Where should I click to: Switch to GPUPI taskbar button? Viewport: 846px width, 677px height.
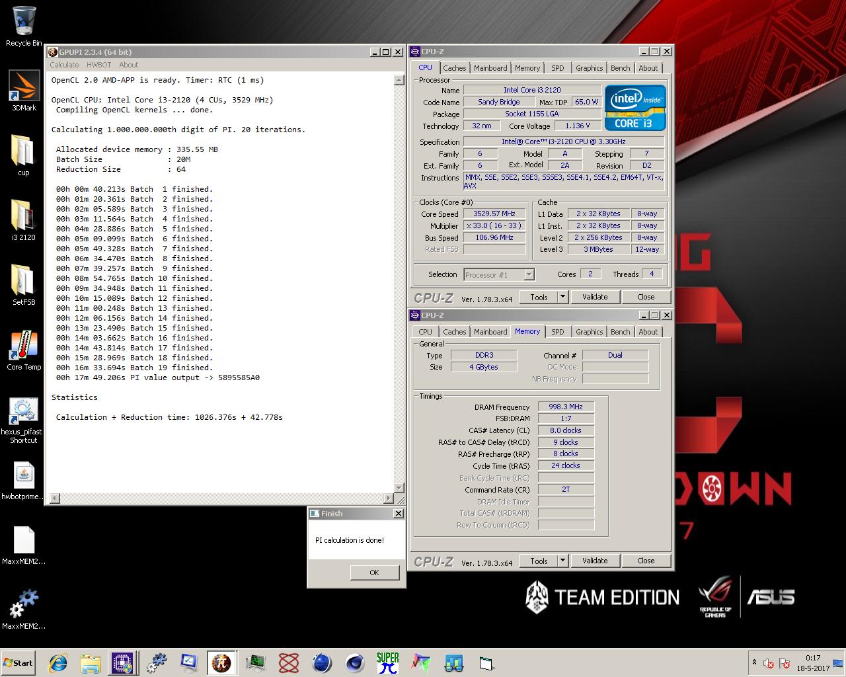[221, 662]
